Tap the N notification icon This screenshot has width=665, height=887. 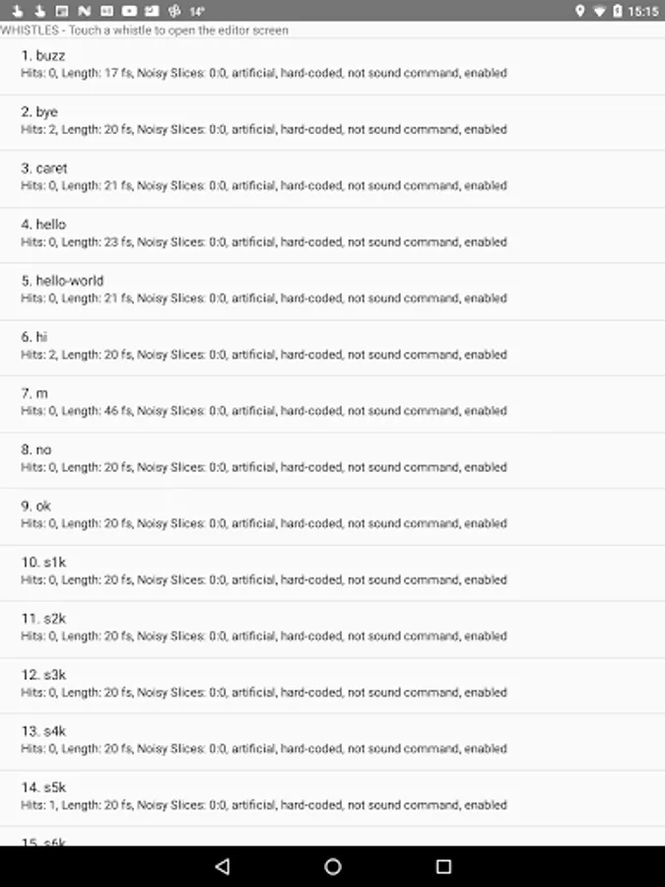click(x=85, y=10)
